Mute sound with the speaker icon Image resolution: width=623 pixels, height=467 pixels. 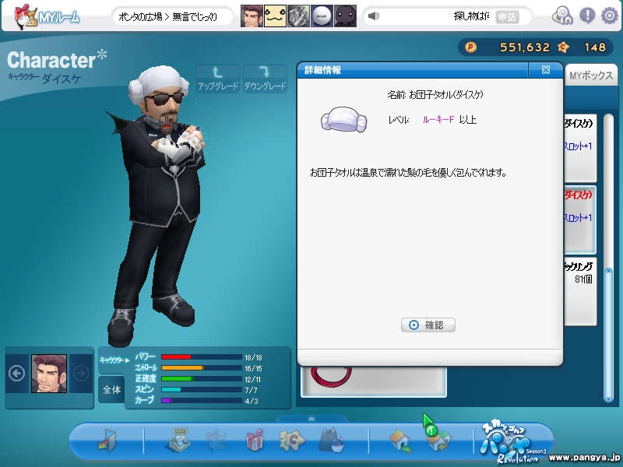[x=374, y=16]
